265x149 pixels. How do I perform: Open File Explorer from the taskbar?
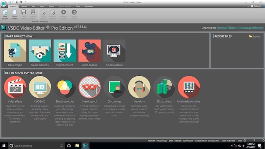point(77,146)
